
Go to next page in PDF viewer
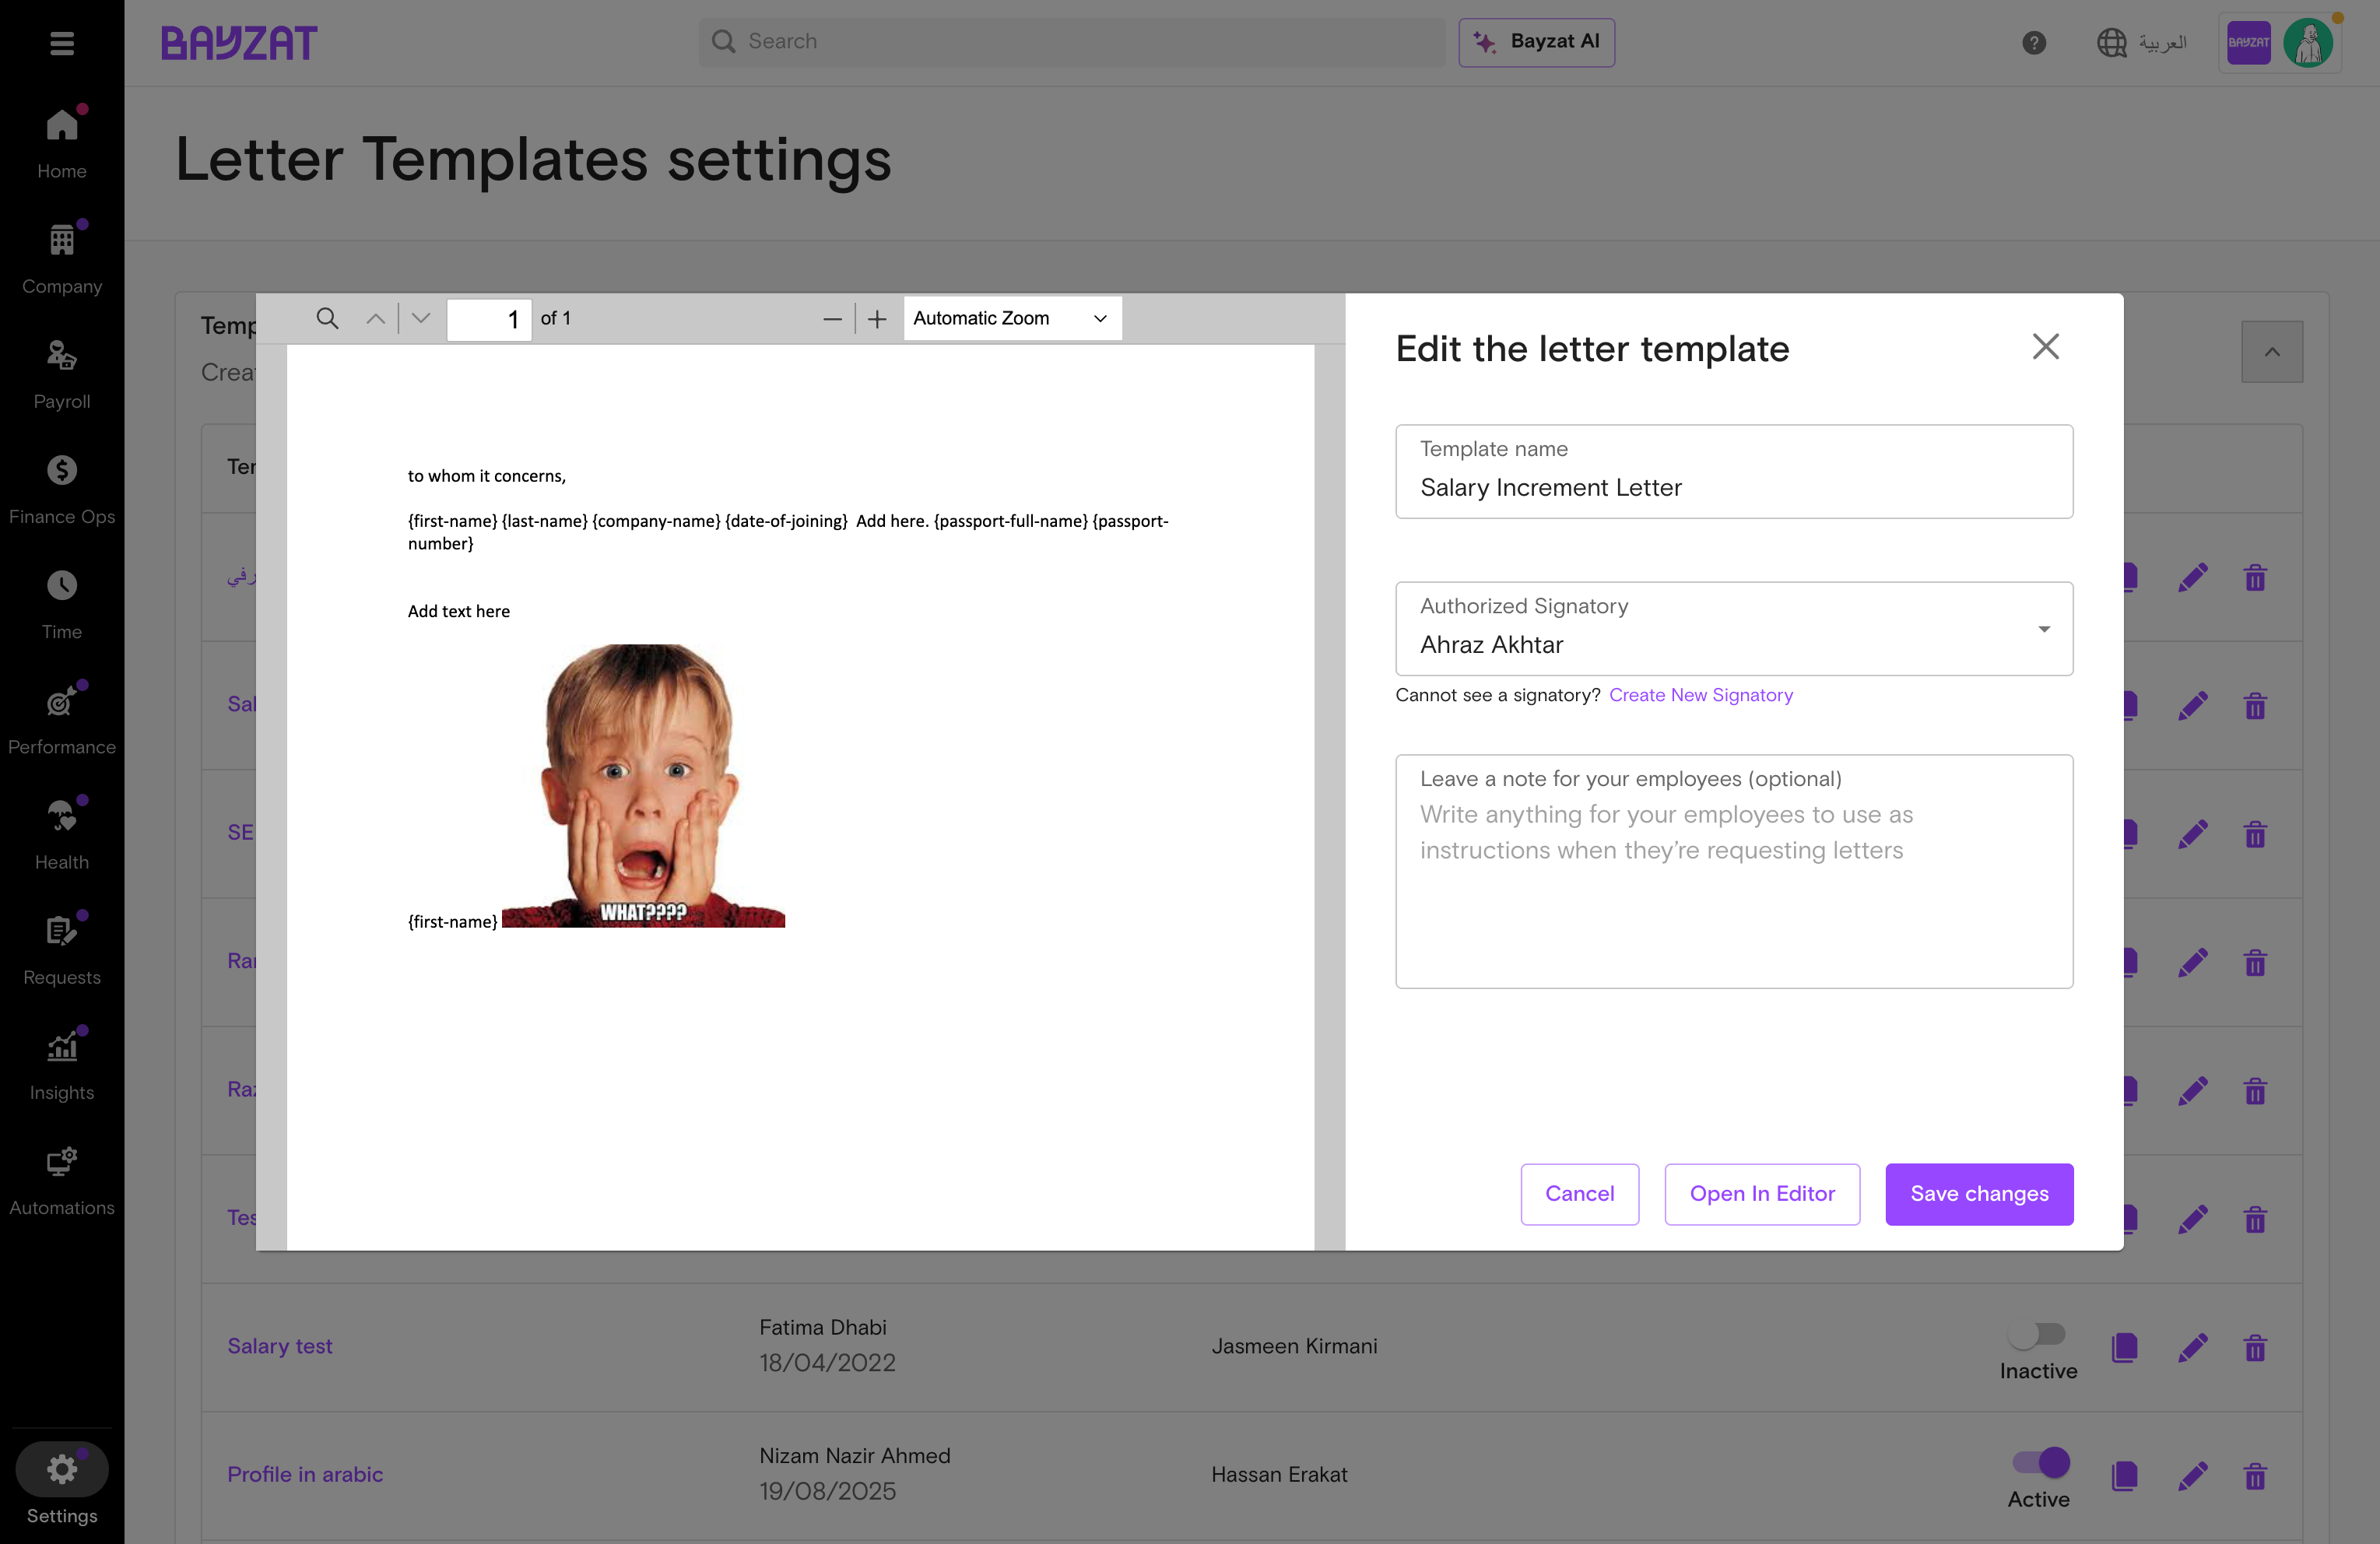click(421, 319)
